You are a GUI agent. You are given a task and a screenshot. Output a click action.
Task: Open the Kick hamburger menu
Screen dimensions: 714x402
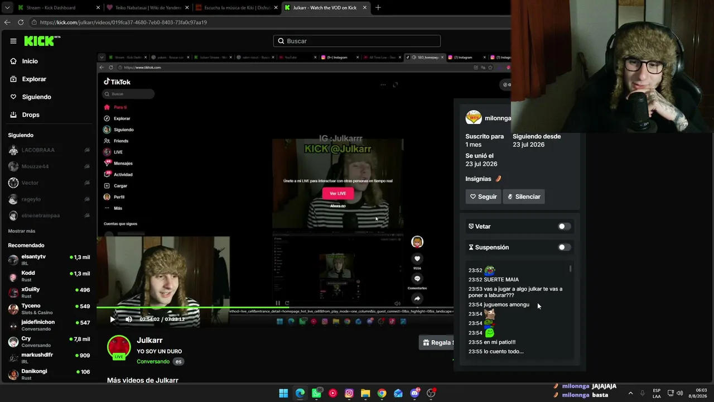pos(13,41)
